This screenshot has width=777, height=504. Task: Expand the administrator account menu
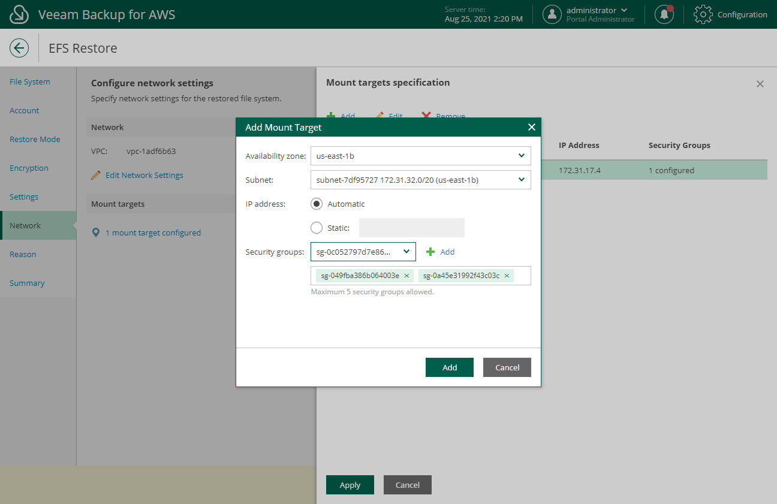click(x=625, y=10)
